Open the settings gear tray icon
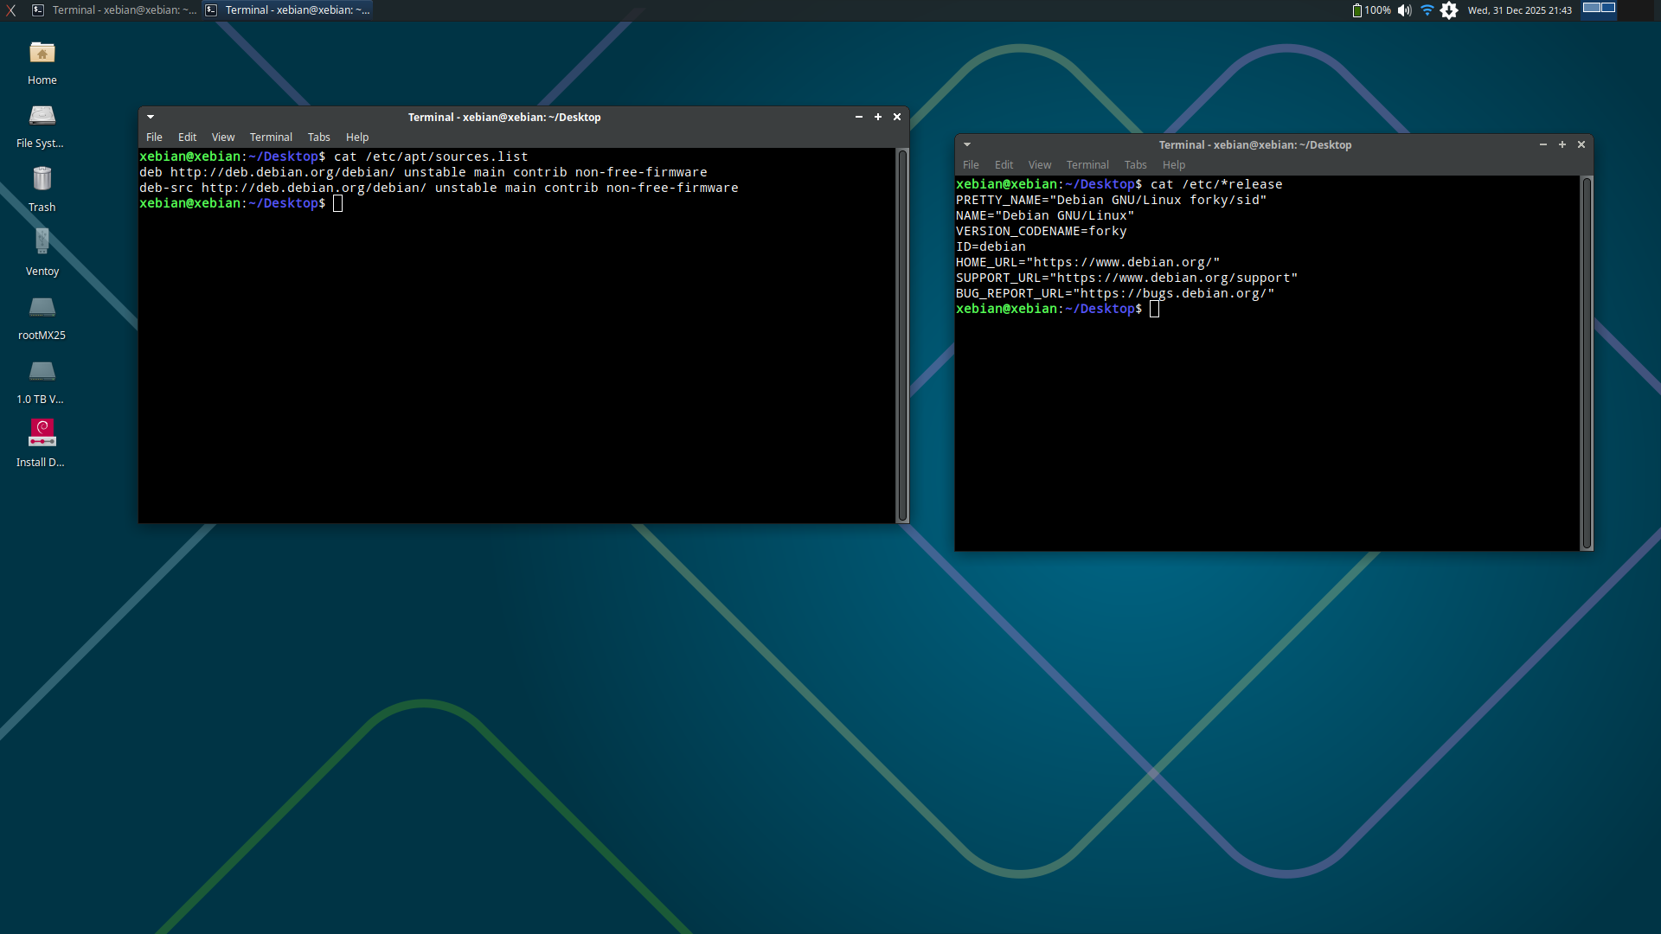The width and height of the screenshot is (1661, 934). 1449,10
